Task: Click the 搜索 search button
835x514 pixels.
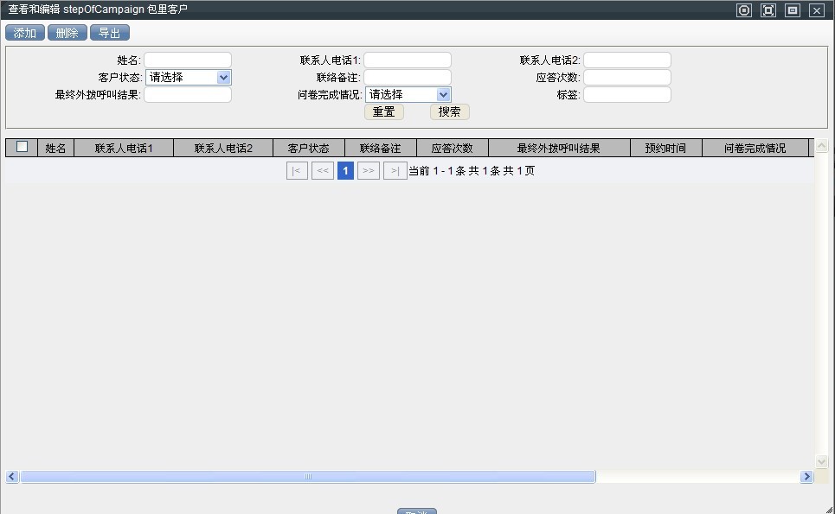Action: click(x=449, y=112)
